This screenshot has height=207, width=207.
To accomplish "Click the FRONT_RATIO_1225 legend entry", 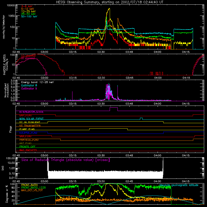I will coord(33,188).
